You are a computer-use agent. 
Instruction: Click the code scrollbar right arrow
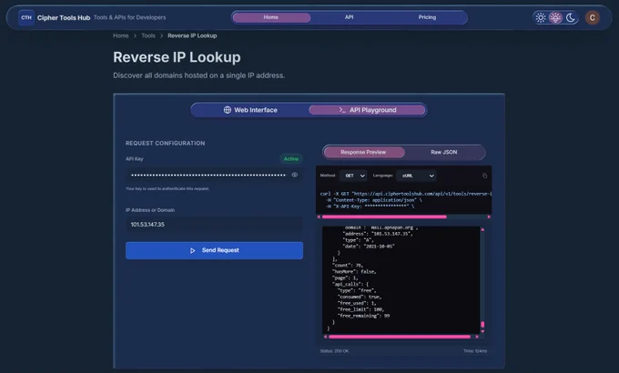[x=489, y=217]
